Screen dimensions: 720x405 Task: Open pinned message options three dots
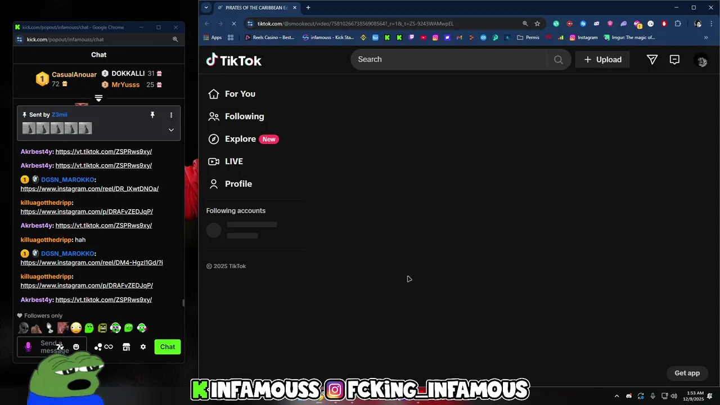[x=171, y=115]
